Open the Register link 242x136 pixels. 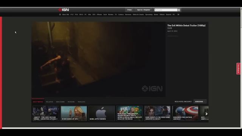(147, 10)
